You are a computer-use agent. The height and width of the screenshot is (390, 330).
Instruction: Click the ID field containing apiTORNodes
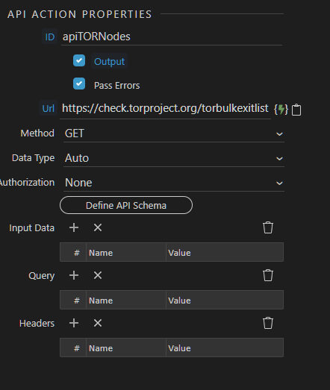click(172, 37)
